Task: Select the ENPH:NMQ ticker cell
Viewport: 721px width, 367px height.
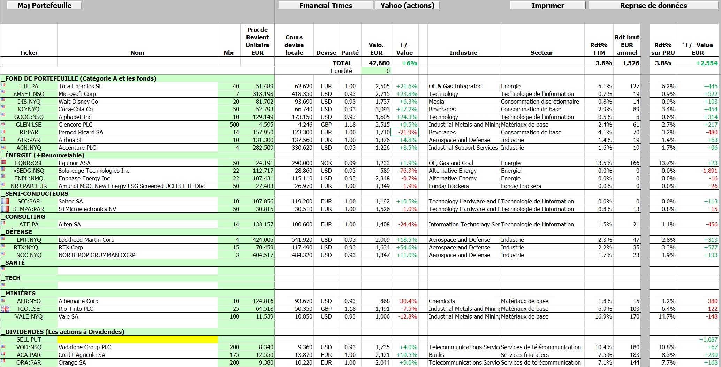Action: click(29, 178)
